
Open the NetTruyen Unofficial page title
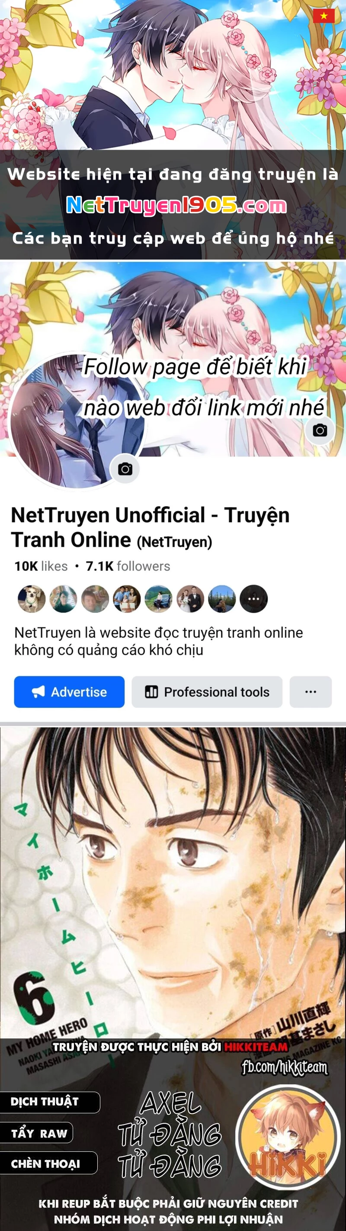click(x=150, y=527)
